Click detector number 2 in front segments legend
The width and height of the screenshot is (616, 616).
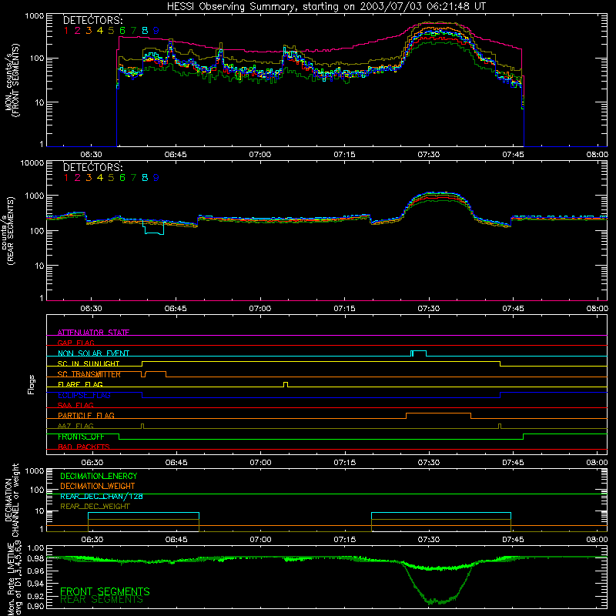click(78, 31)
